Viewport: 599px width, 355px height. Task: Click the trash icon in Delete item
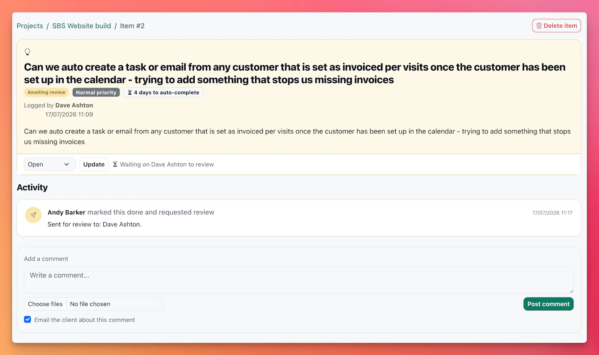coord(539,26)
